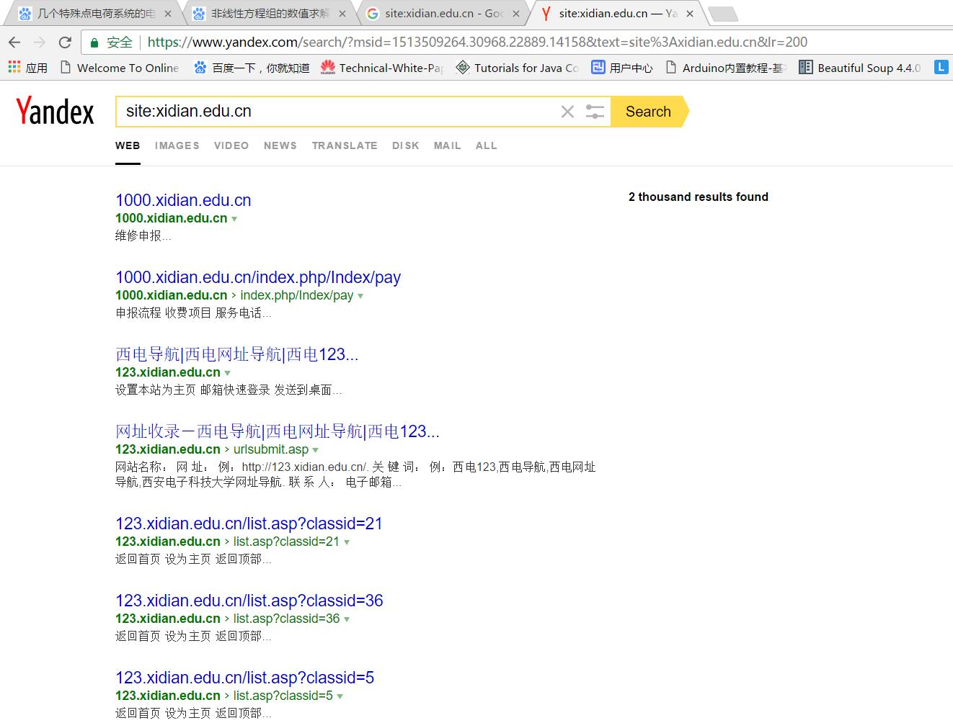The image size is (953, 723).
Task: Go back with browser back arrow
Action: click(14, 42)
